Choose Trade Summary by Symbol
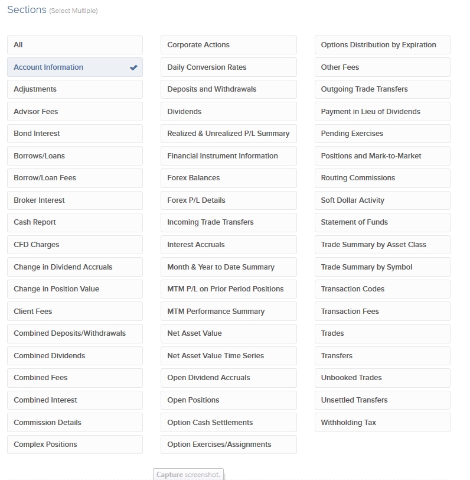This screenshot has width=470, height=480. pos(382,267)
